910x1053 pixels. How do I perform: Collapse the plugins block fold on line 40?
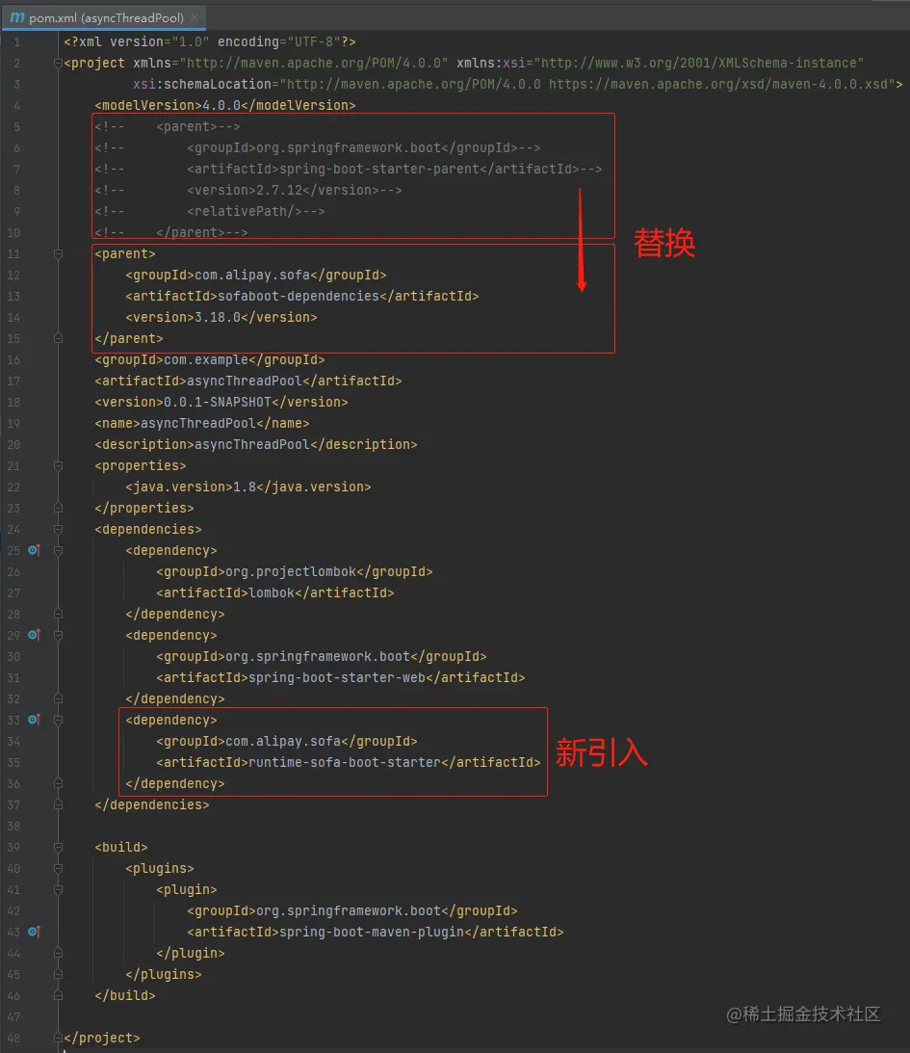(x=59, y=868)
